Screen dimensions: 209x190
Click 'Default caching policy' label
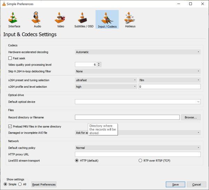click(22, 148)
